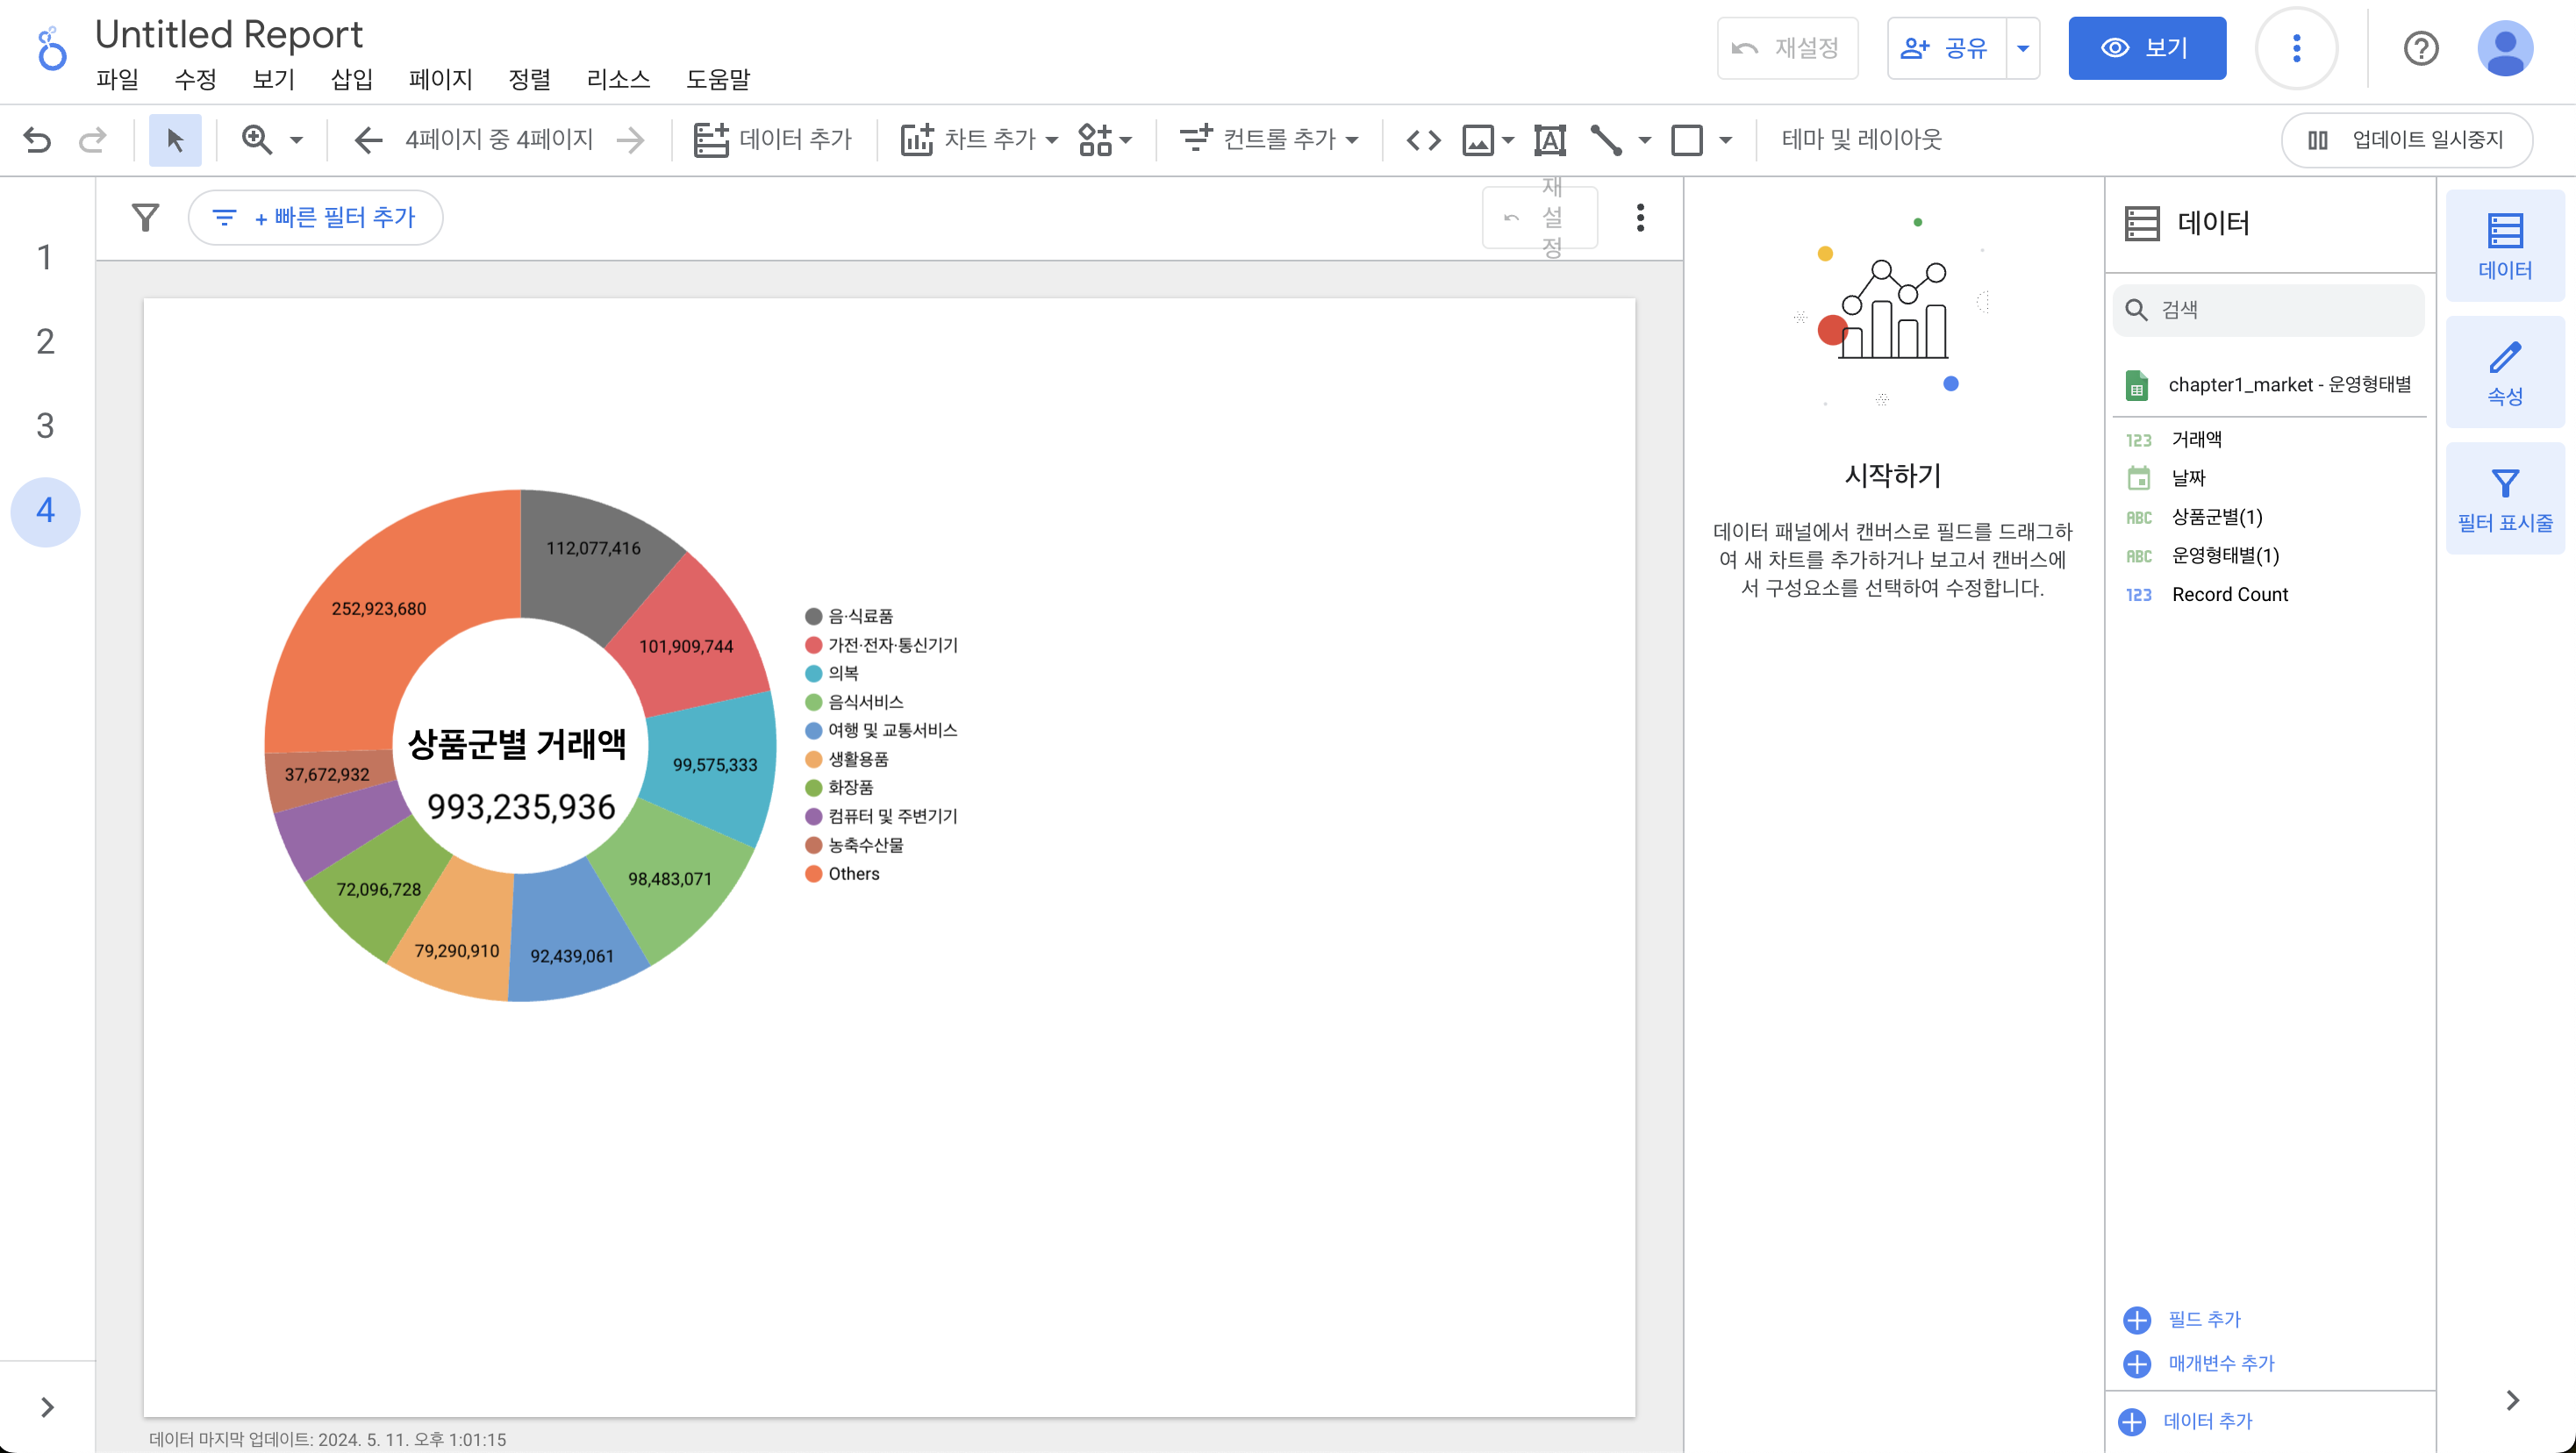This screenshot has width=2576, height=1453.
Task: Open the 필터 표시줄 side panel
Action: click(2504, 499)
